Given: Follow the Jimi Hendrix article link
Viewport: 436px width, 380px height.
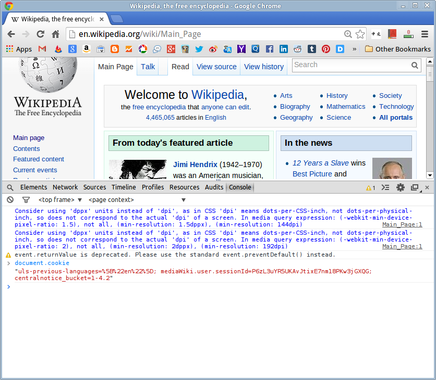Looking at the screenshot, I should tap(195, 164).
